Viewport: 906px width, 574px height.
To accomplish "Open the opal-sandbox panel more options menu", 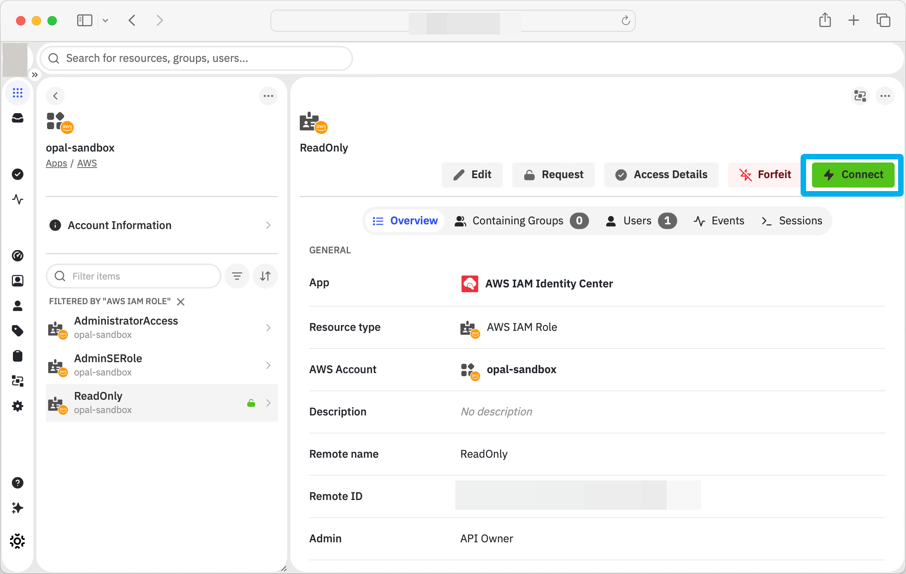I will (268, 96).
